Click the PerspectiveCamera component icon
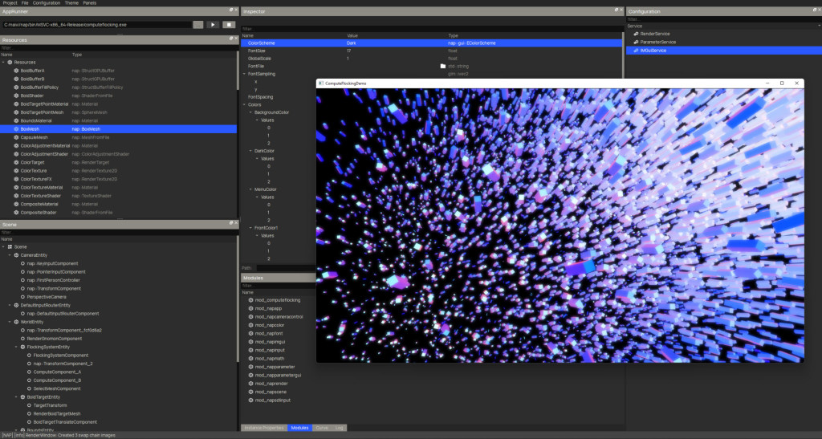This screenshot has height=439, width=822. [x=22, y=296]
